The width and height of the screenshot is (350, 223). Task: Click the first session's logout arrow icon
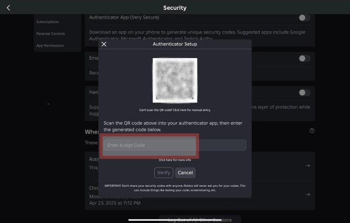[x=307, y=165]
